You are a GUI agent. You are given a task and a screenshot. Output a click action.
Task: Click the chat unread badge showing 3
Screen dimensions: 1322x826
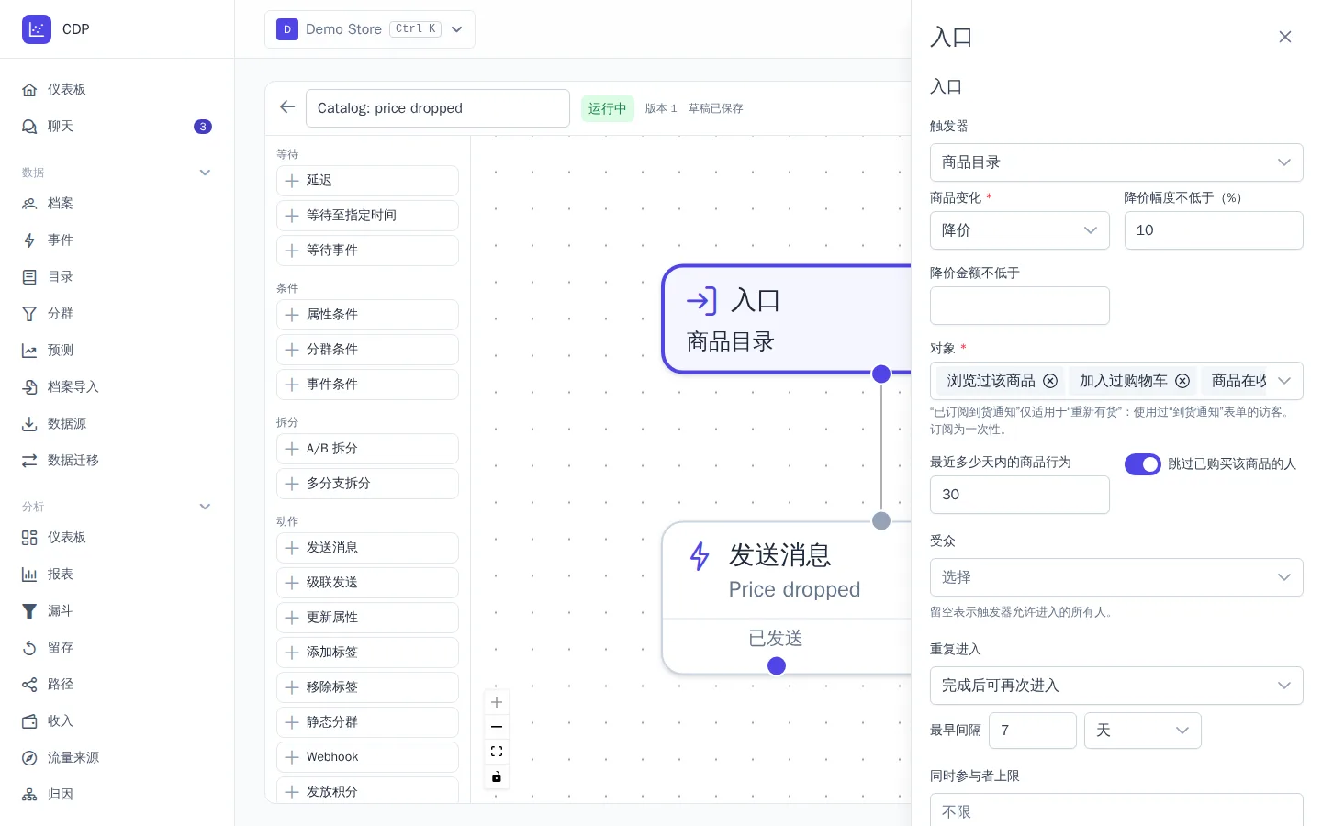click(203, 127)
